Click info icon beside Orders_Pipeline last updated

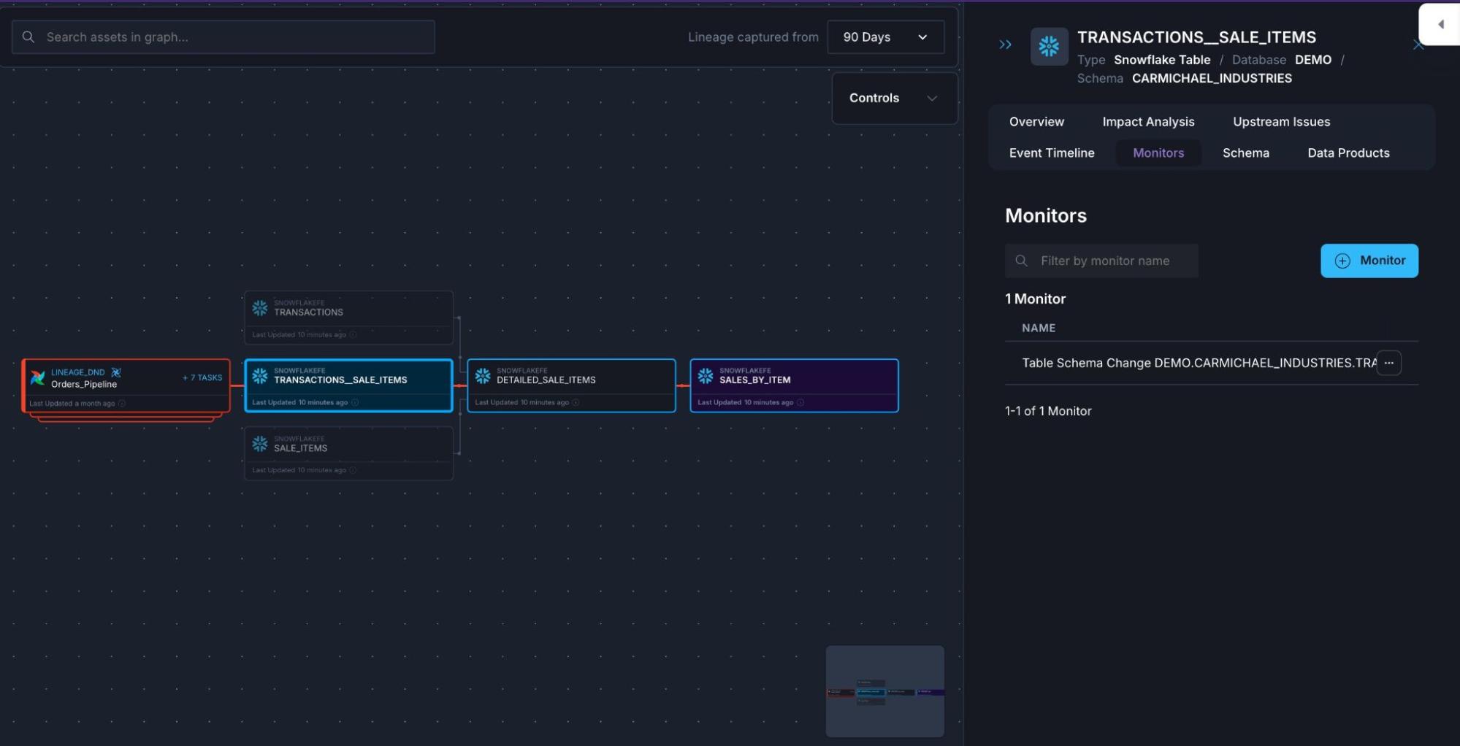point(122,404)
